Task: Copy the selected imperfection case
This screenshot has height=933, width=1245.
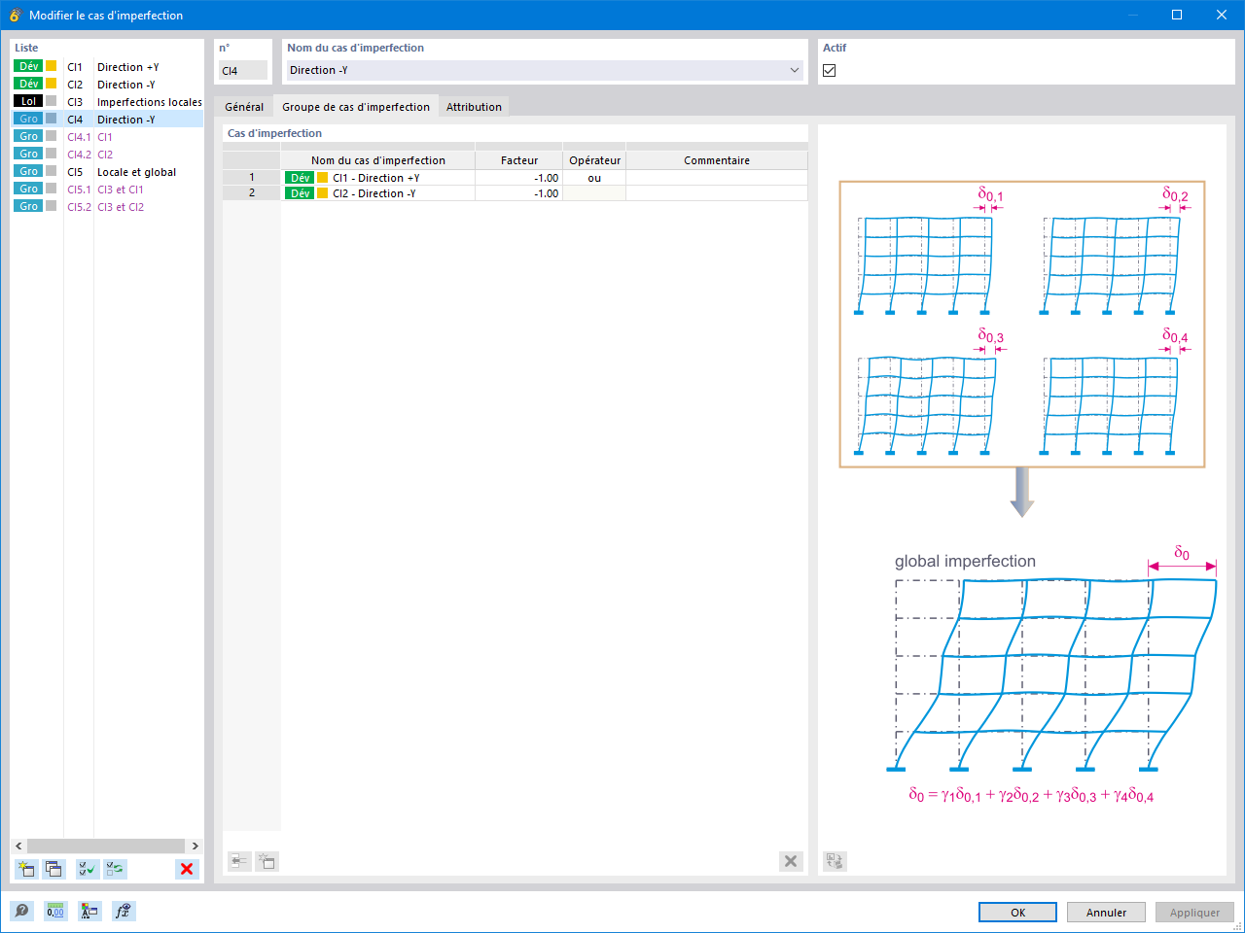Action: 53,869
